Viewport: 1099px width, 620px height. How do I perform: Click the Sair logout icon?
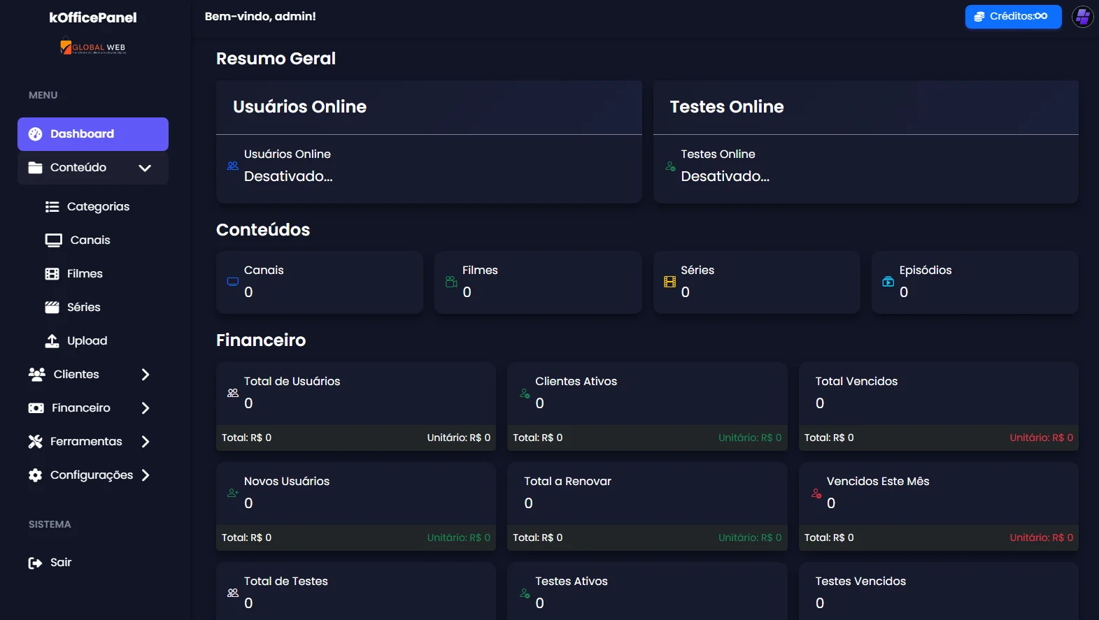tap(35, 563)
